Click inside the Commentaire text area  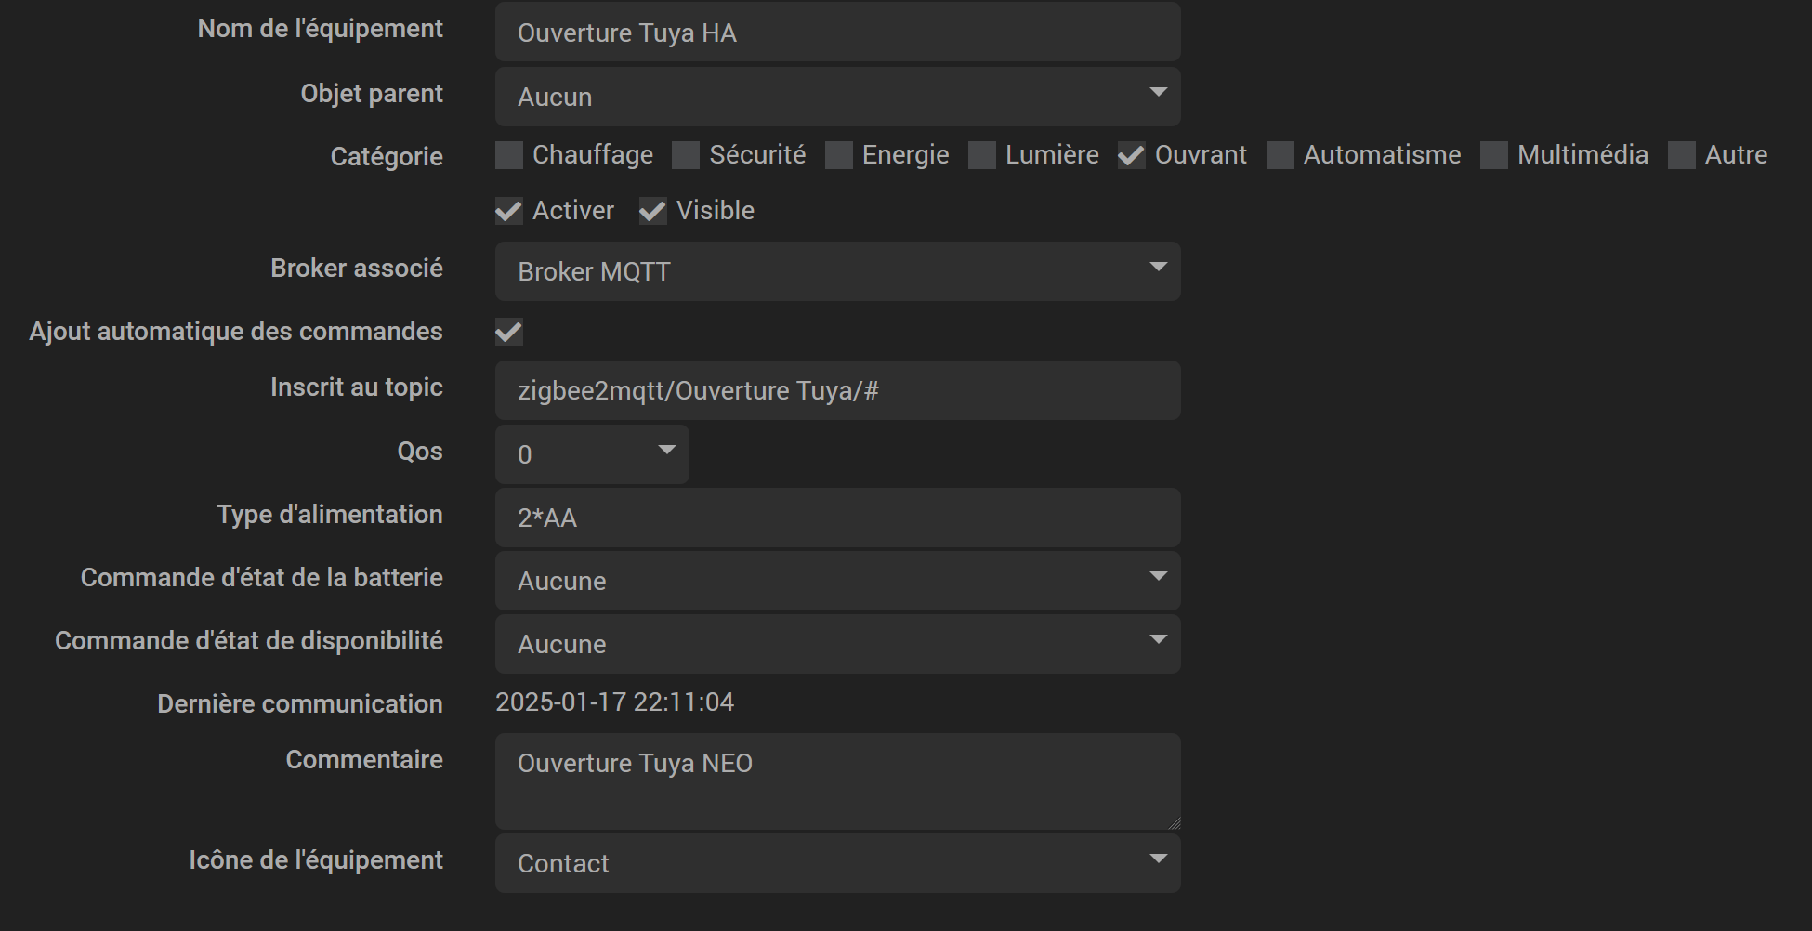point(836,780)
